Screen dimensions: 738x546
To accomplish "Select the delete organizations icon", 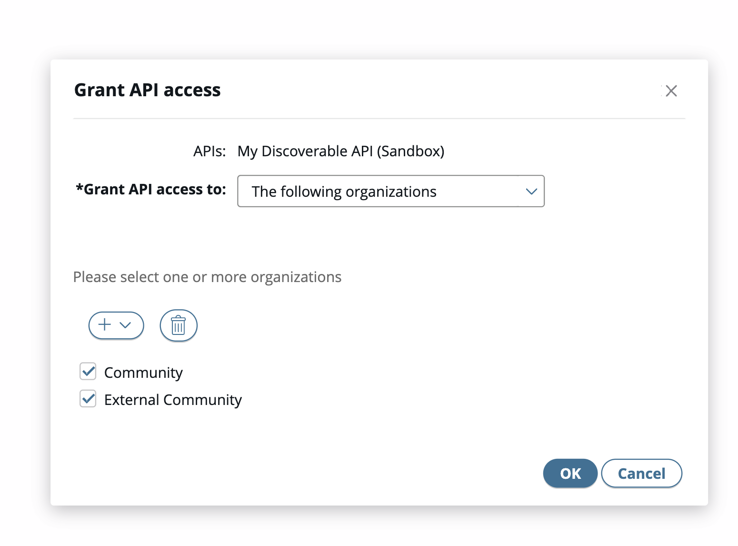I will [178, 325].
